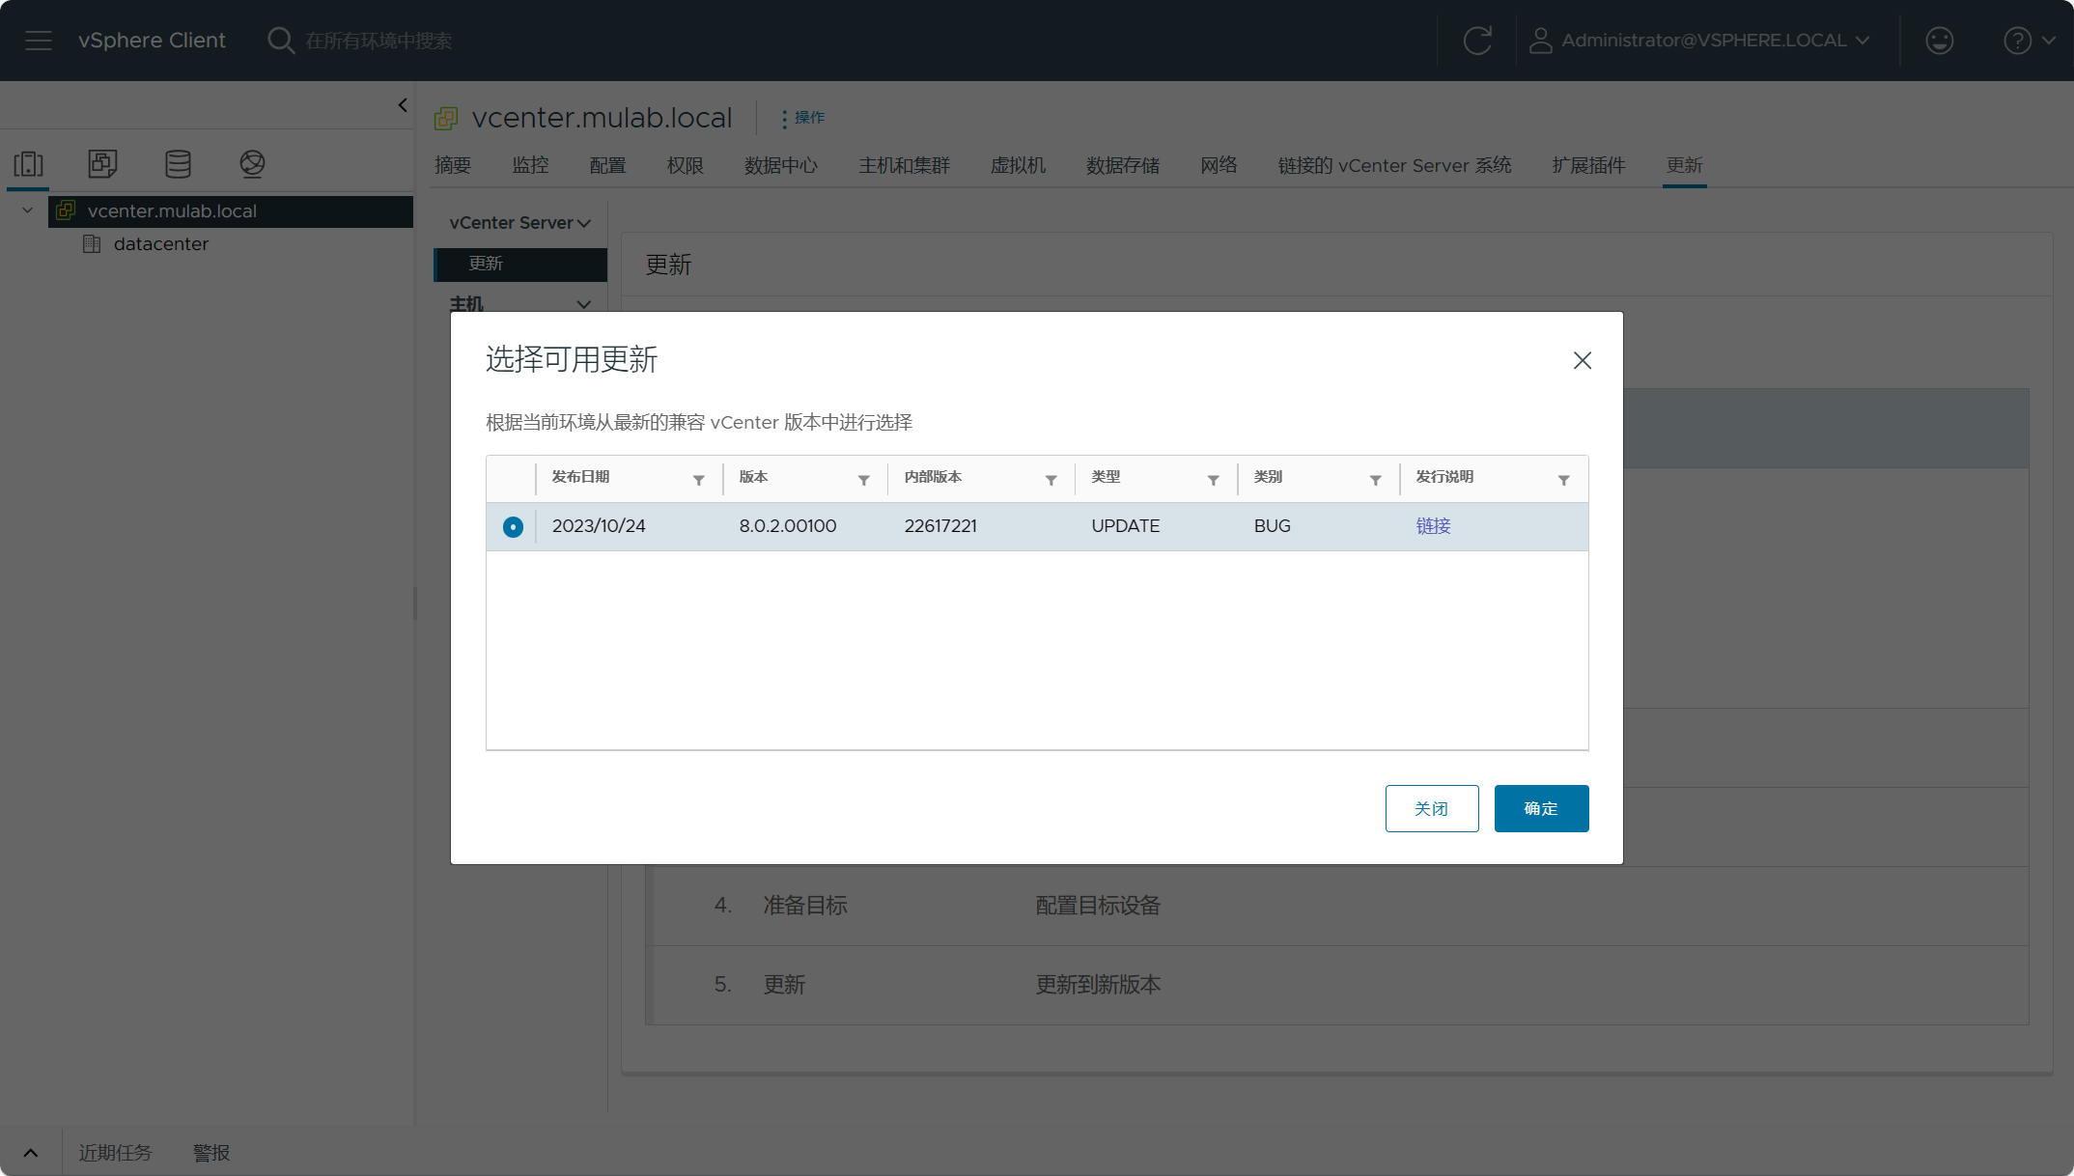This screenshot has height=1176, width=2074.
Task: Open the 主机和集群 tab
Action: (905, 165)
